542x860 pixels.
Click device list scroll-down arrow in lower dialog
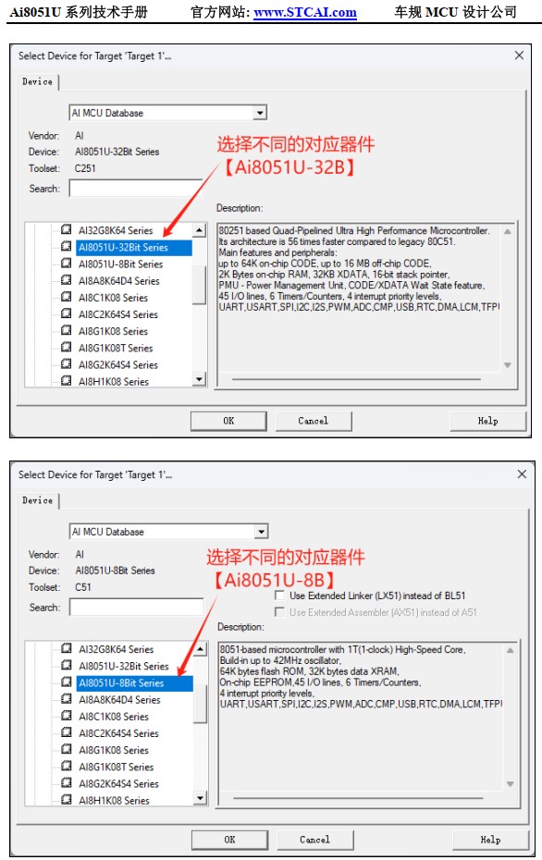[200, 798]
